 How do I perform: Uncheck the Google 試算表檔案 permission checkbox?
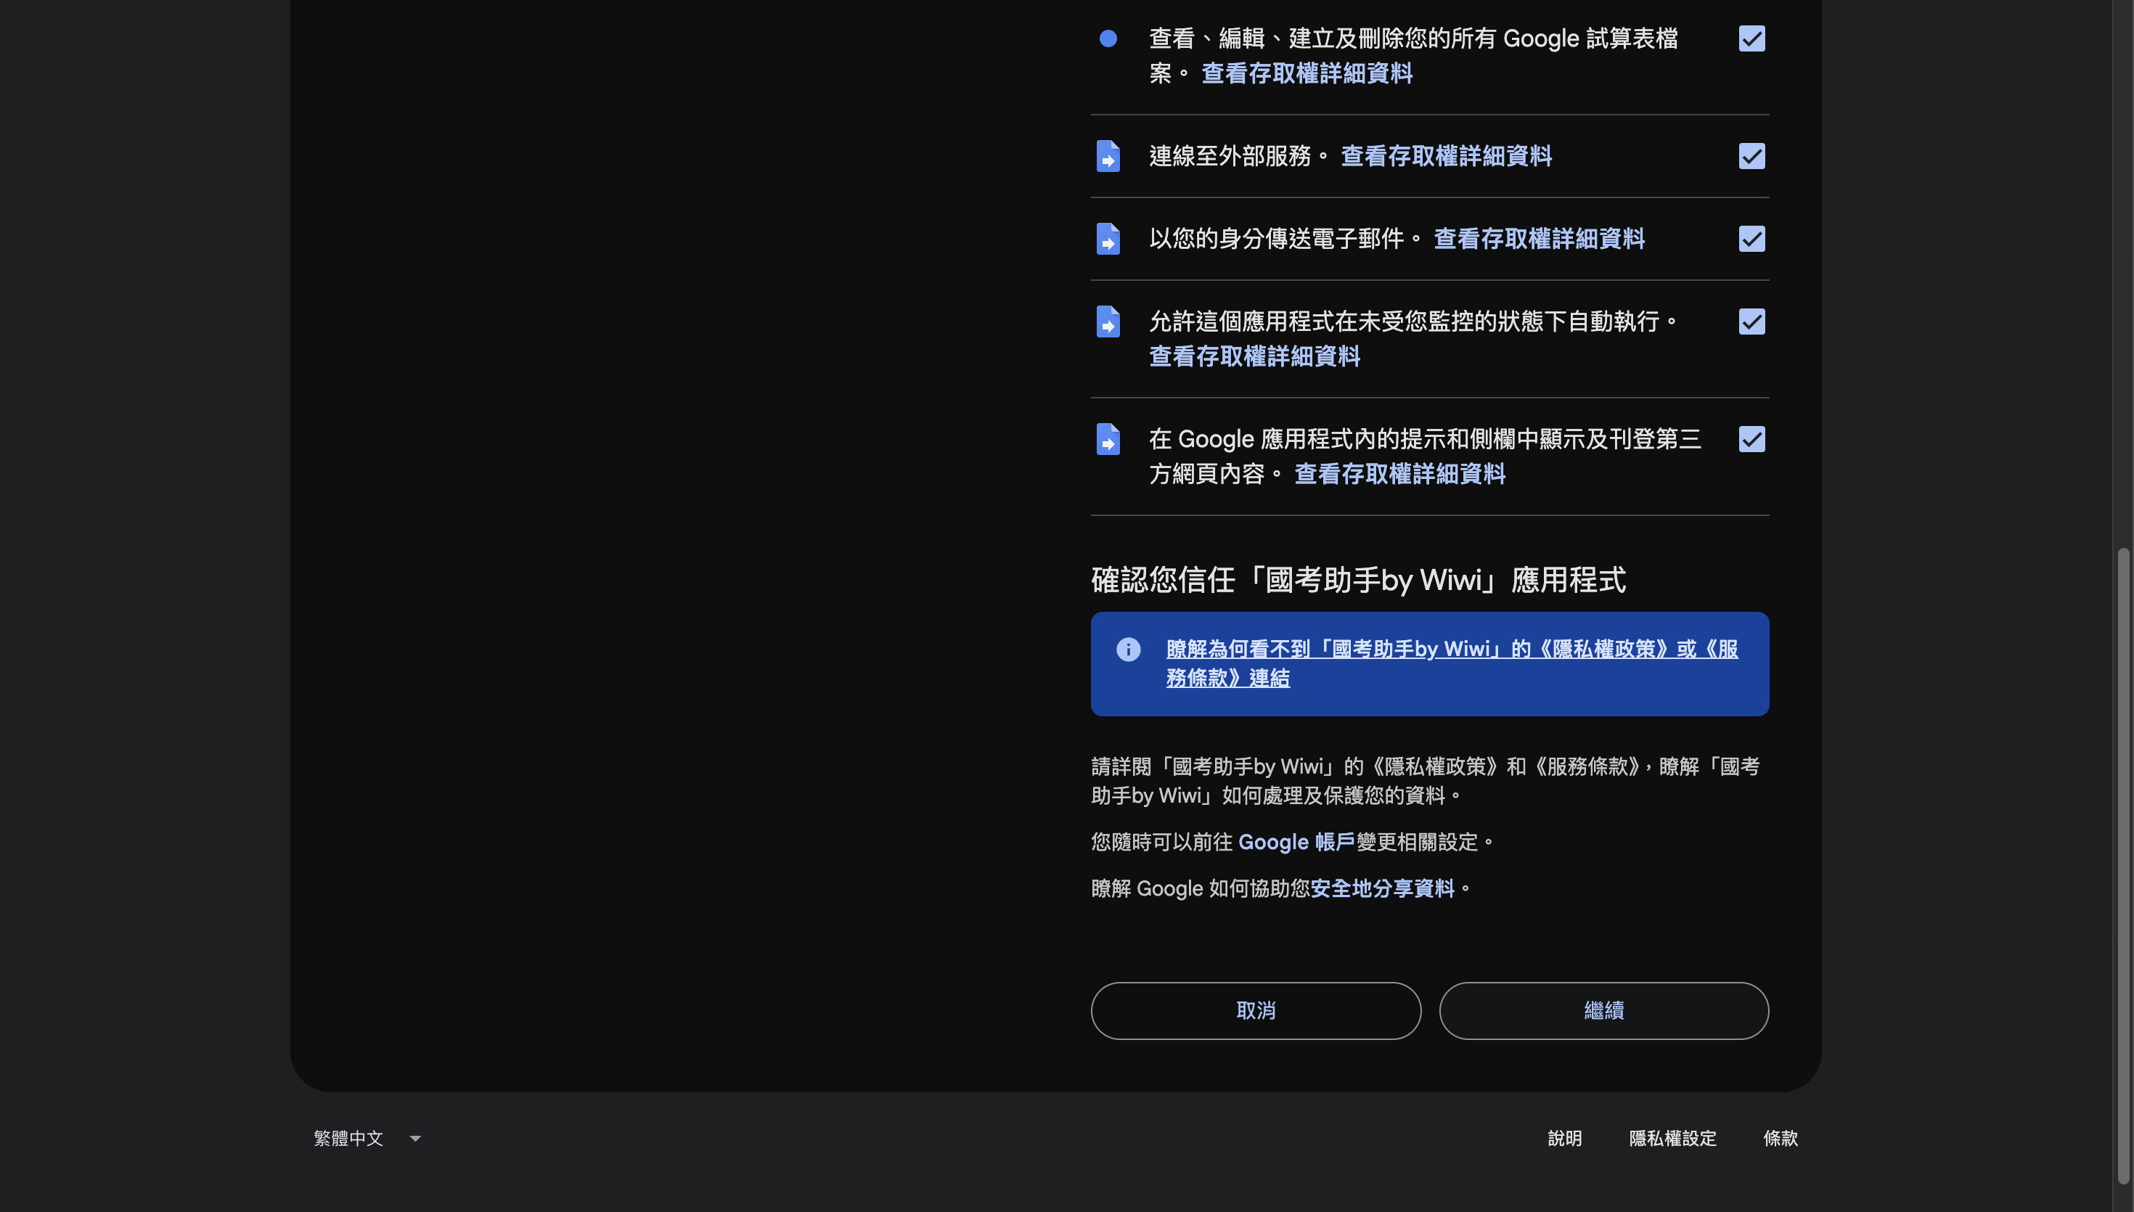pos(1752,38)
